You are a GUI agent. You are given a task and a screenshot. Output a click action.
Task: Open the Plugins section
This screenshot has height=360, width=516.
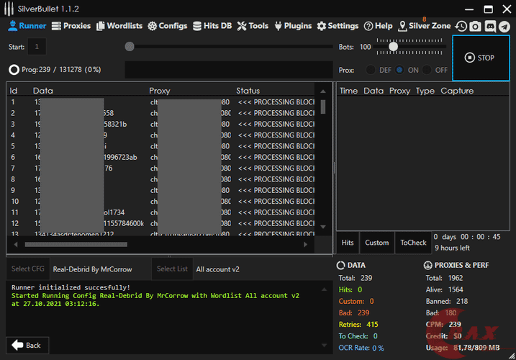coord(293,26)
